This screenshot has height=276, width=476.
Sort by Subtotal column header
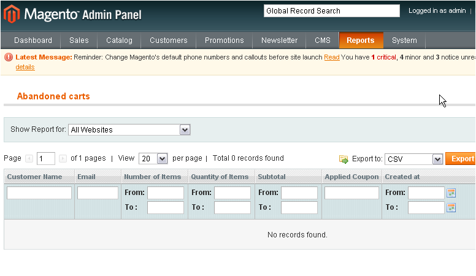[x=272, y=177]
